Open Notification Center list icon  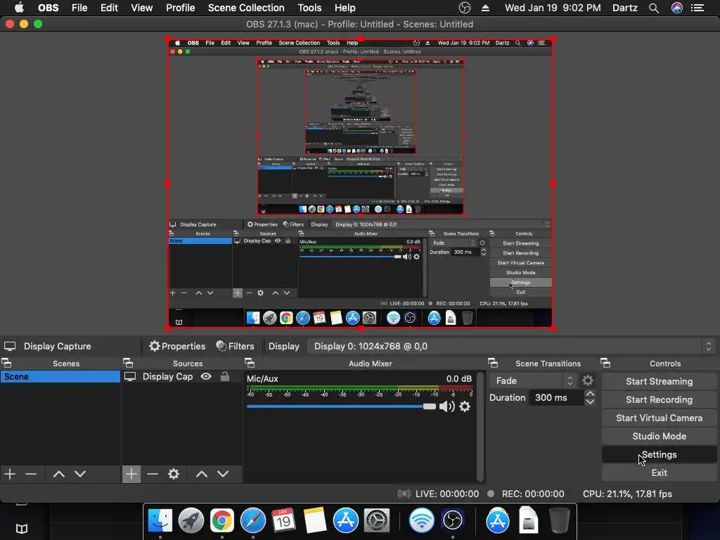pyautogui.click(x=697, y=8)
